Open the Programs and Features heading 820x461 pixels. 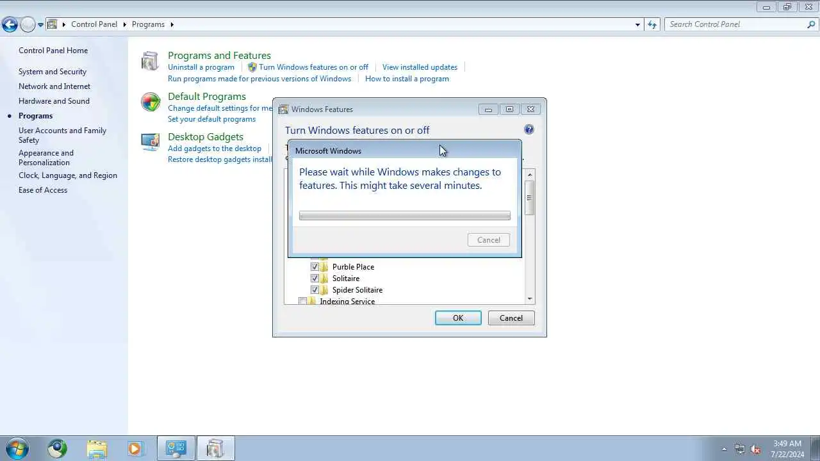coord(219,56)
